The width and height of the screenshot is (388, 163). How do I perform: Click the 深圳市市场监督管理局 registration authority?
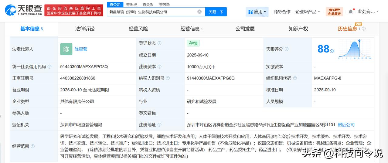pos(81,125)
